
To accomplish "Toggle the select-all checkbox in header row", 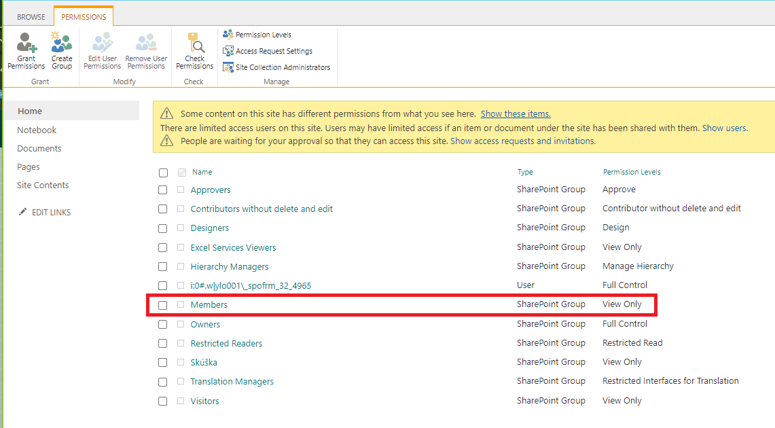I will click(x=163, y=172).
